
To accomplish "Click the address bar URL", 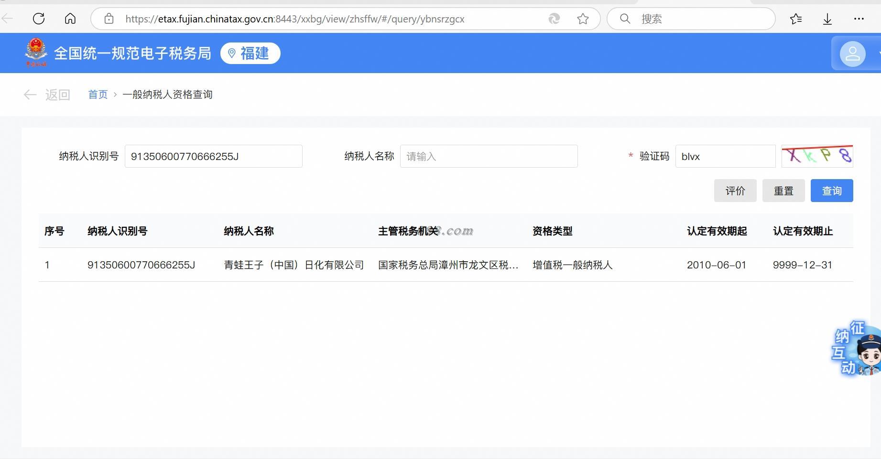I will coord(295,19).
